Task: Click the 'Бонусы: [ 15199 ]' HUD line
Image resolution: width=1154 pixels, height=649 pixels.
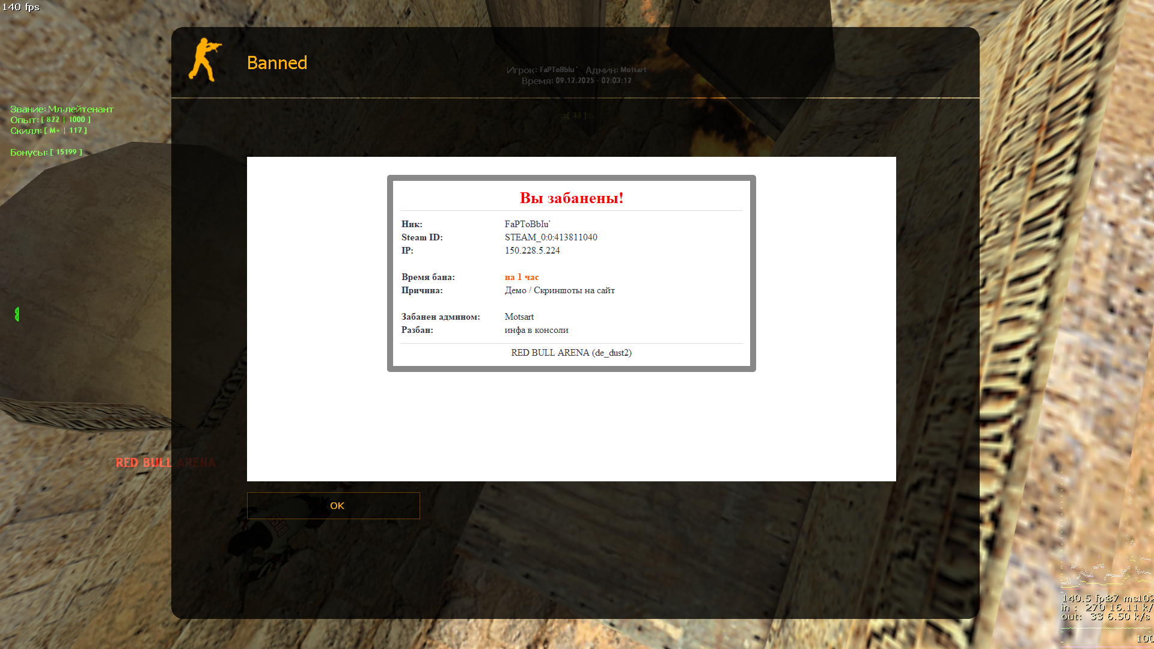Action: coord(46,152)
